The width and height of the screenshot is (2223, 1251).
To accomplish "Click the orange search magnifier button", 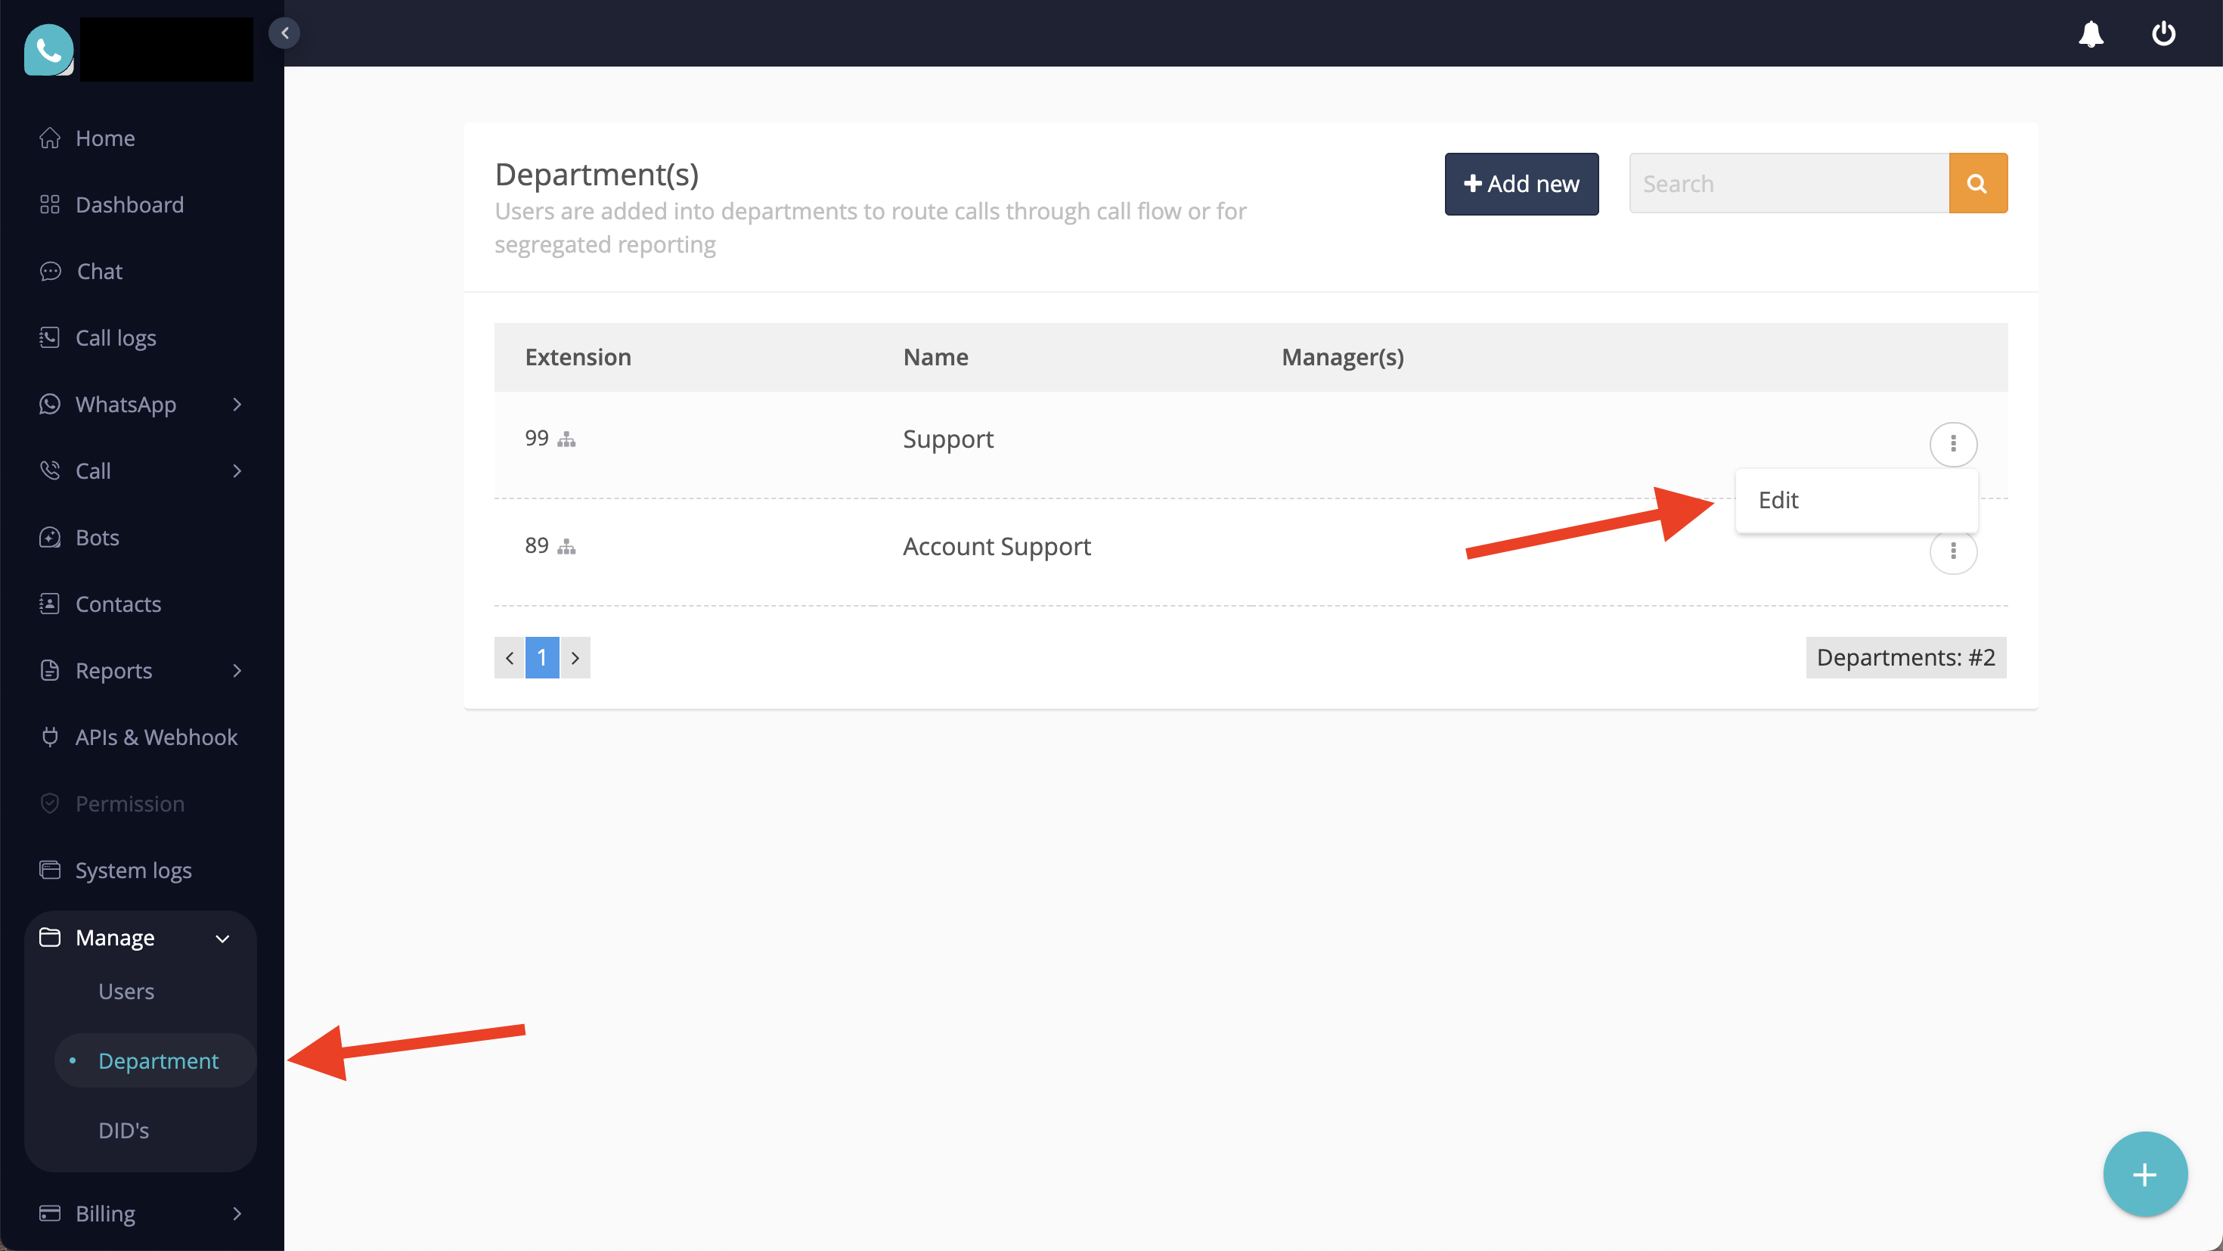I will click(1977, 183).
